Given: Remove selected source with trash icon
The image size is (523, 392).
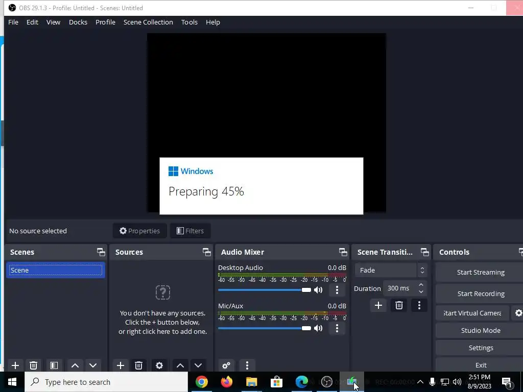Looking at the screenshot, I should point(139,365).
